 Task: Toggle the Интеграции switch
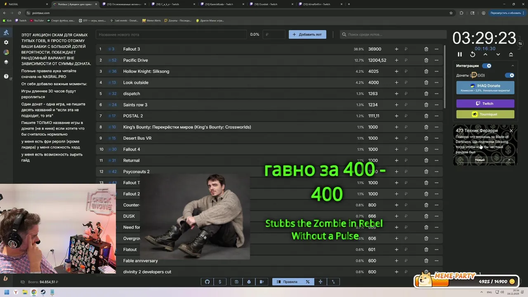click(x=487, y=66)
